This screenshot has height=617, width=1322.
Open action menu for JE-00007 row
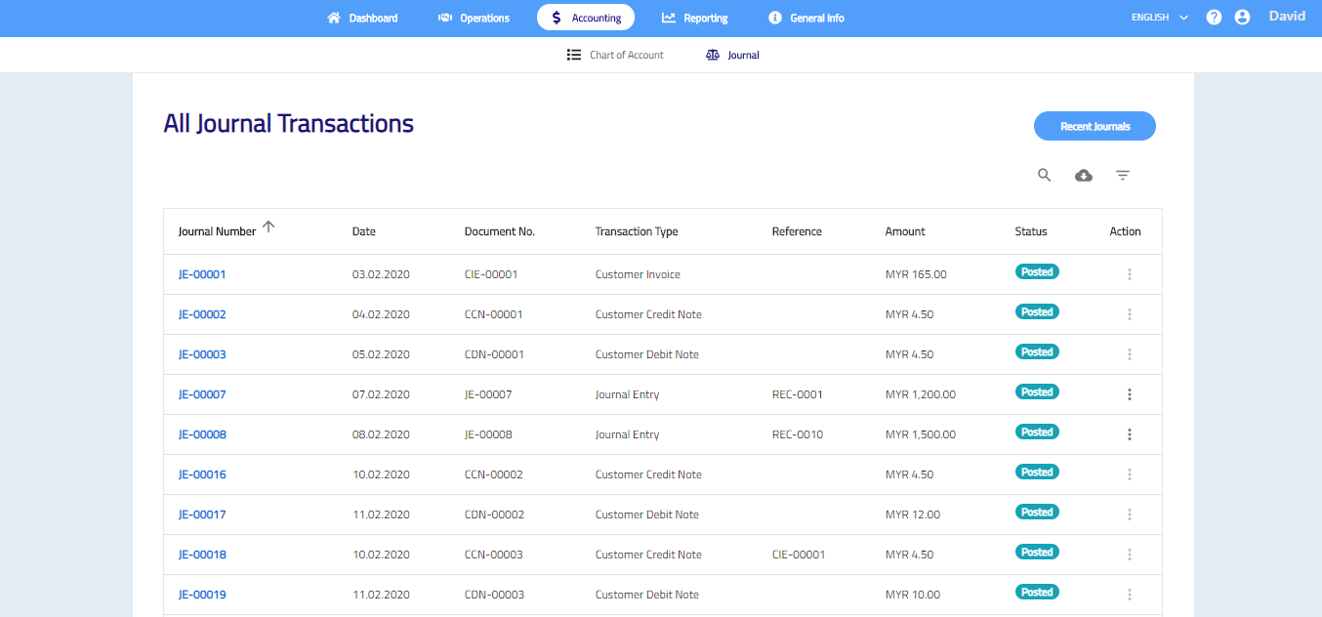[1129, 394]
